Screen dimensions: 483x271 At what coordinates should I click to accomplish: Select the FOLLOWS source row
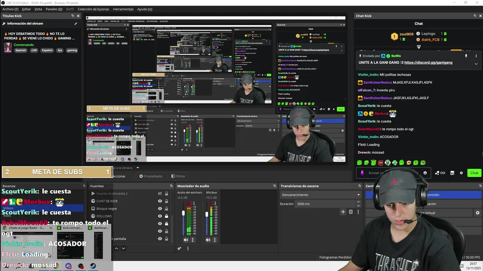coord(131,216)
